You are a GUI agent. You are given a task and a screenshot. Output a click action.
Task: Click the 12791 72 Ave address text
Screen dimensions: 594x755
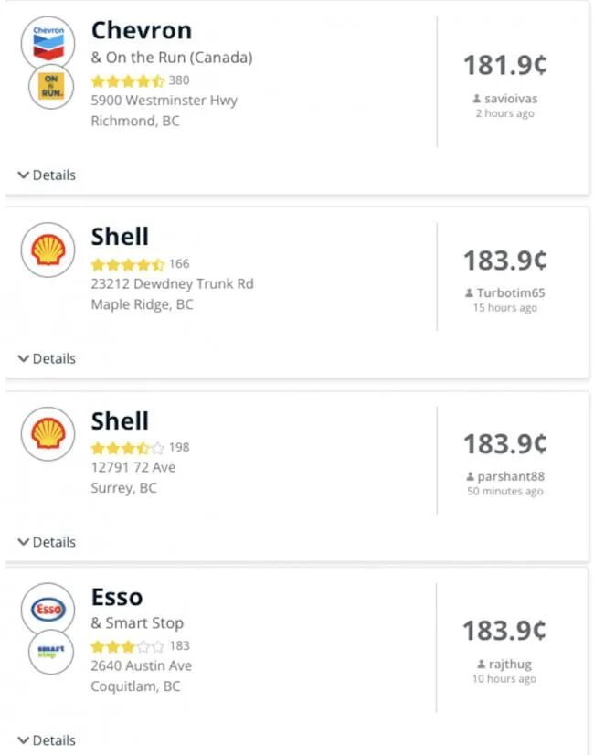pos(133,467)
